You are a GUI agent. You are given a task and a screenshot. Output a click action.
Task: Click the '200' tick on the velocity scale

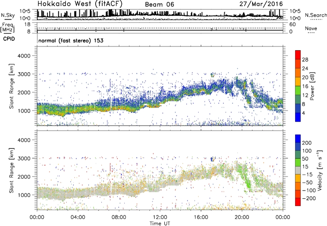(307, 143)
